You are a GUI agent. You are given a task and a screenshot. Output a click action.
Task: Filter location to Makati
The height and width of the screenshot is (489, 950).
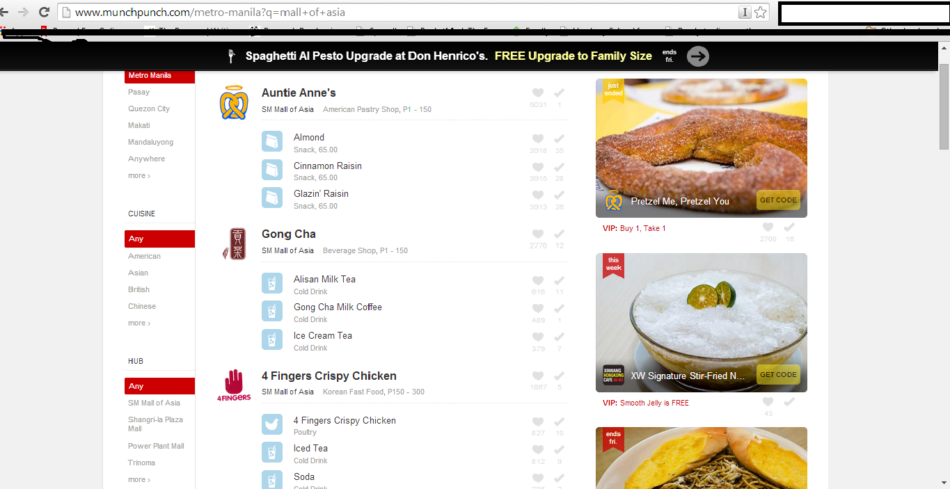pos(139,126)
